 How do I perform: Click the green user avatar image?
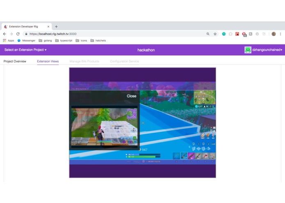pos(248,50)
